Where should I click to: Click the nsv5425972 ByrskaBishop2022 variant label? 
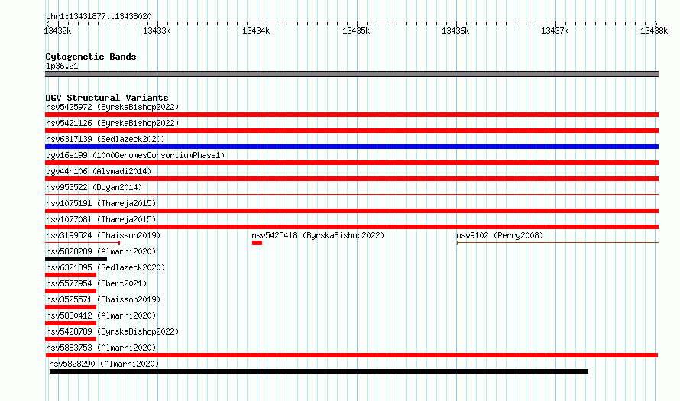point(112,107)
